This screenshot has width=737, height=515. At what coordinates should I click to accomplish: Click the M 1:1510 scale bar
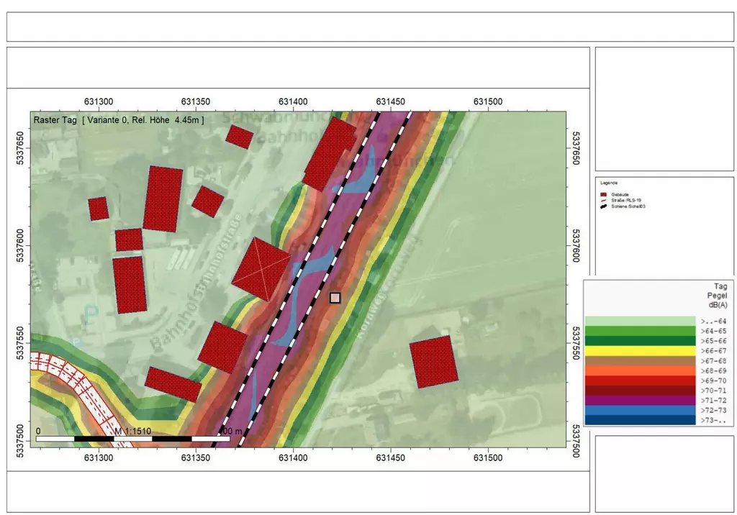click(x=132, y=437)
